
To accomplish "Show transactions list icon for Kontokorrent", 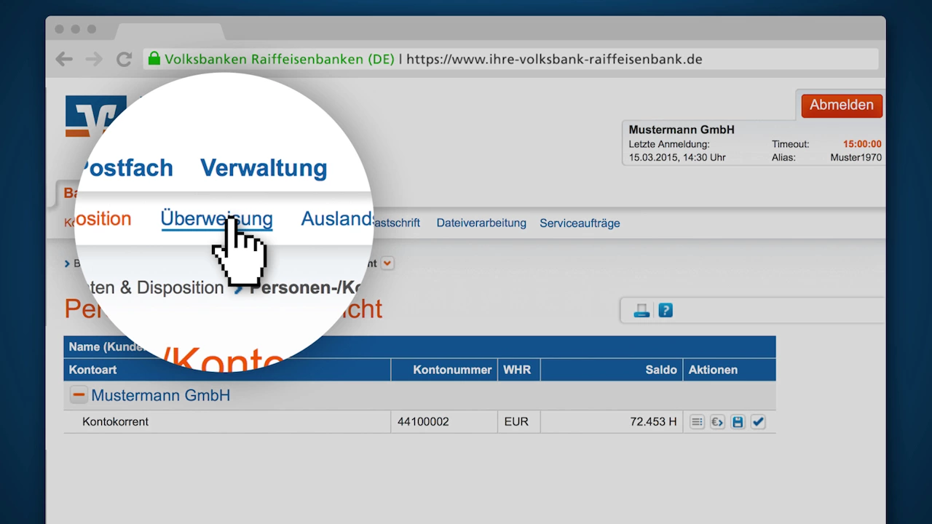I will click(698, 421).
